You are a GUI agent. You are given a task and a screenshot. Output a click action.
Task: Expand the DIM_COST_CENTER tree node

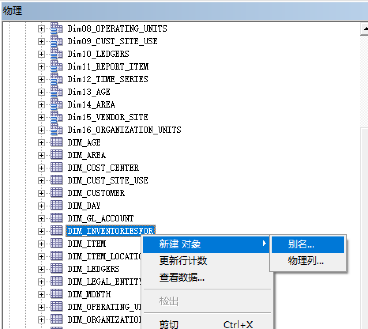coord(41,168)
